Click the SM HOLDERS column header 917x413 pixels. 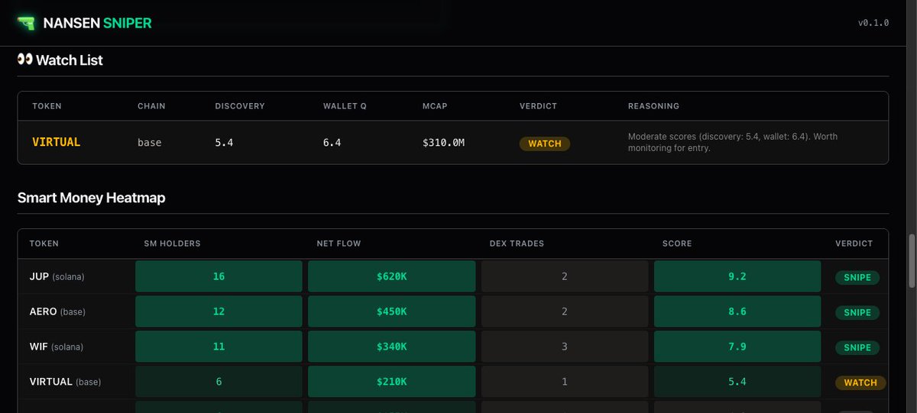point(172,244)
